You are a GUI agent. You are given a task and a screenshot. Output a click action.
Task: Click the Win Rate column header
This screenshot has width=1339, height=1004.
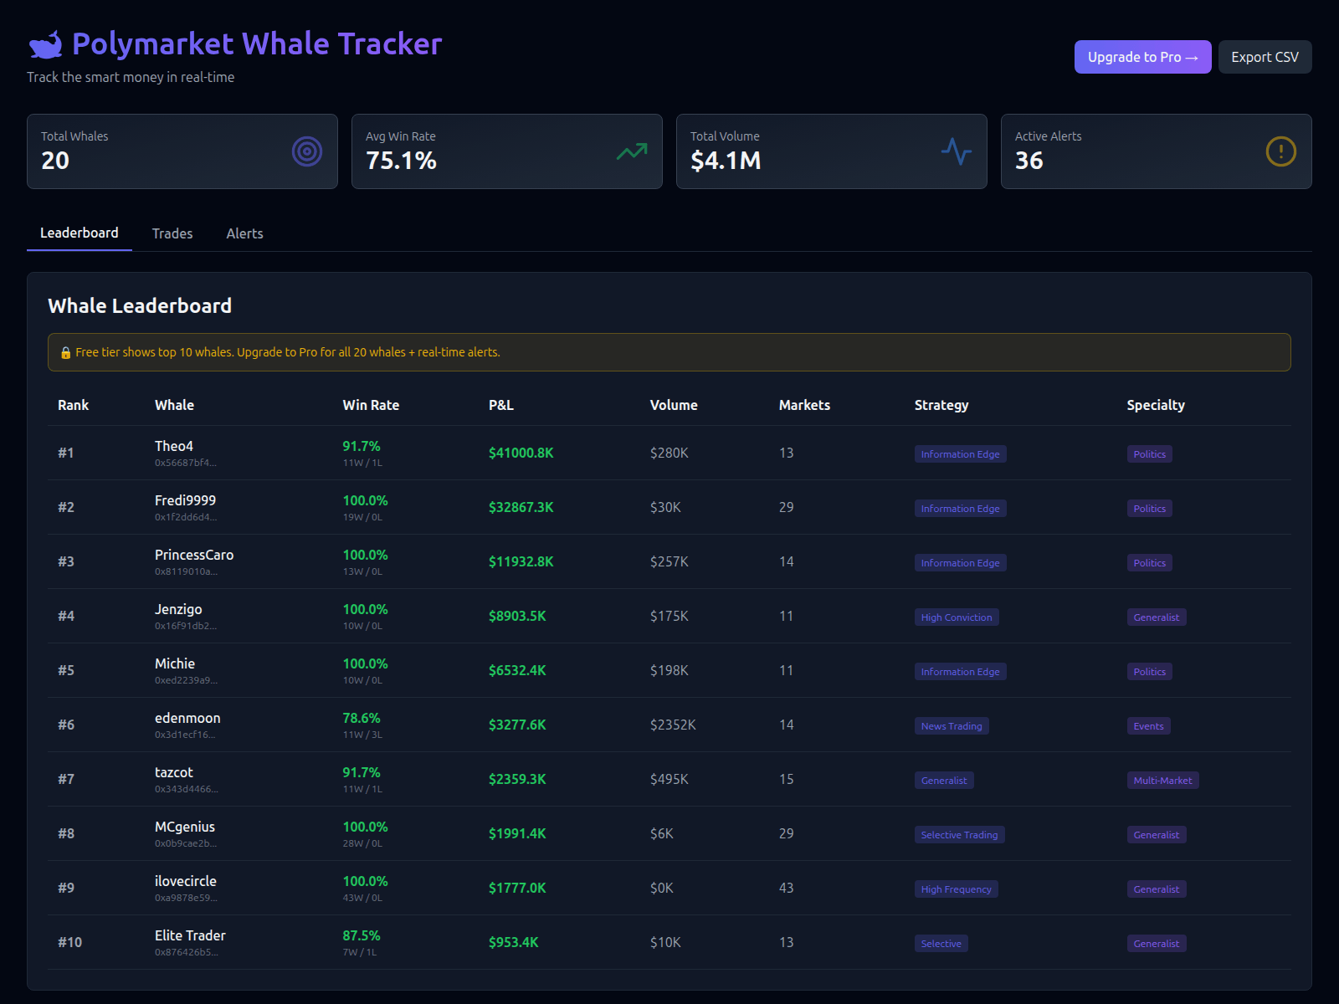pyautogui.click(x=371, y=405)
